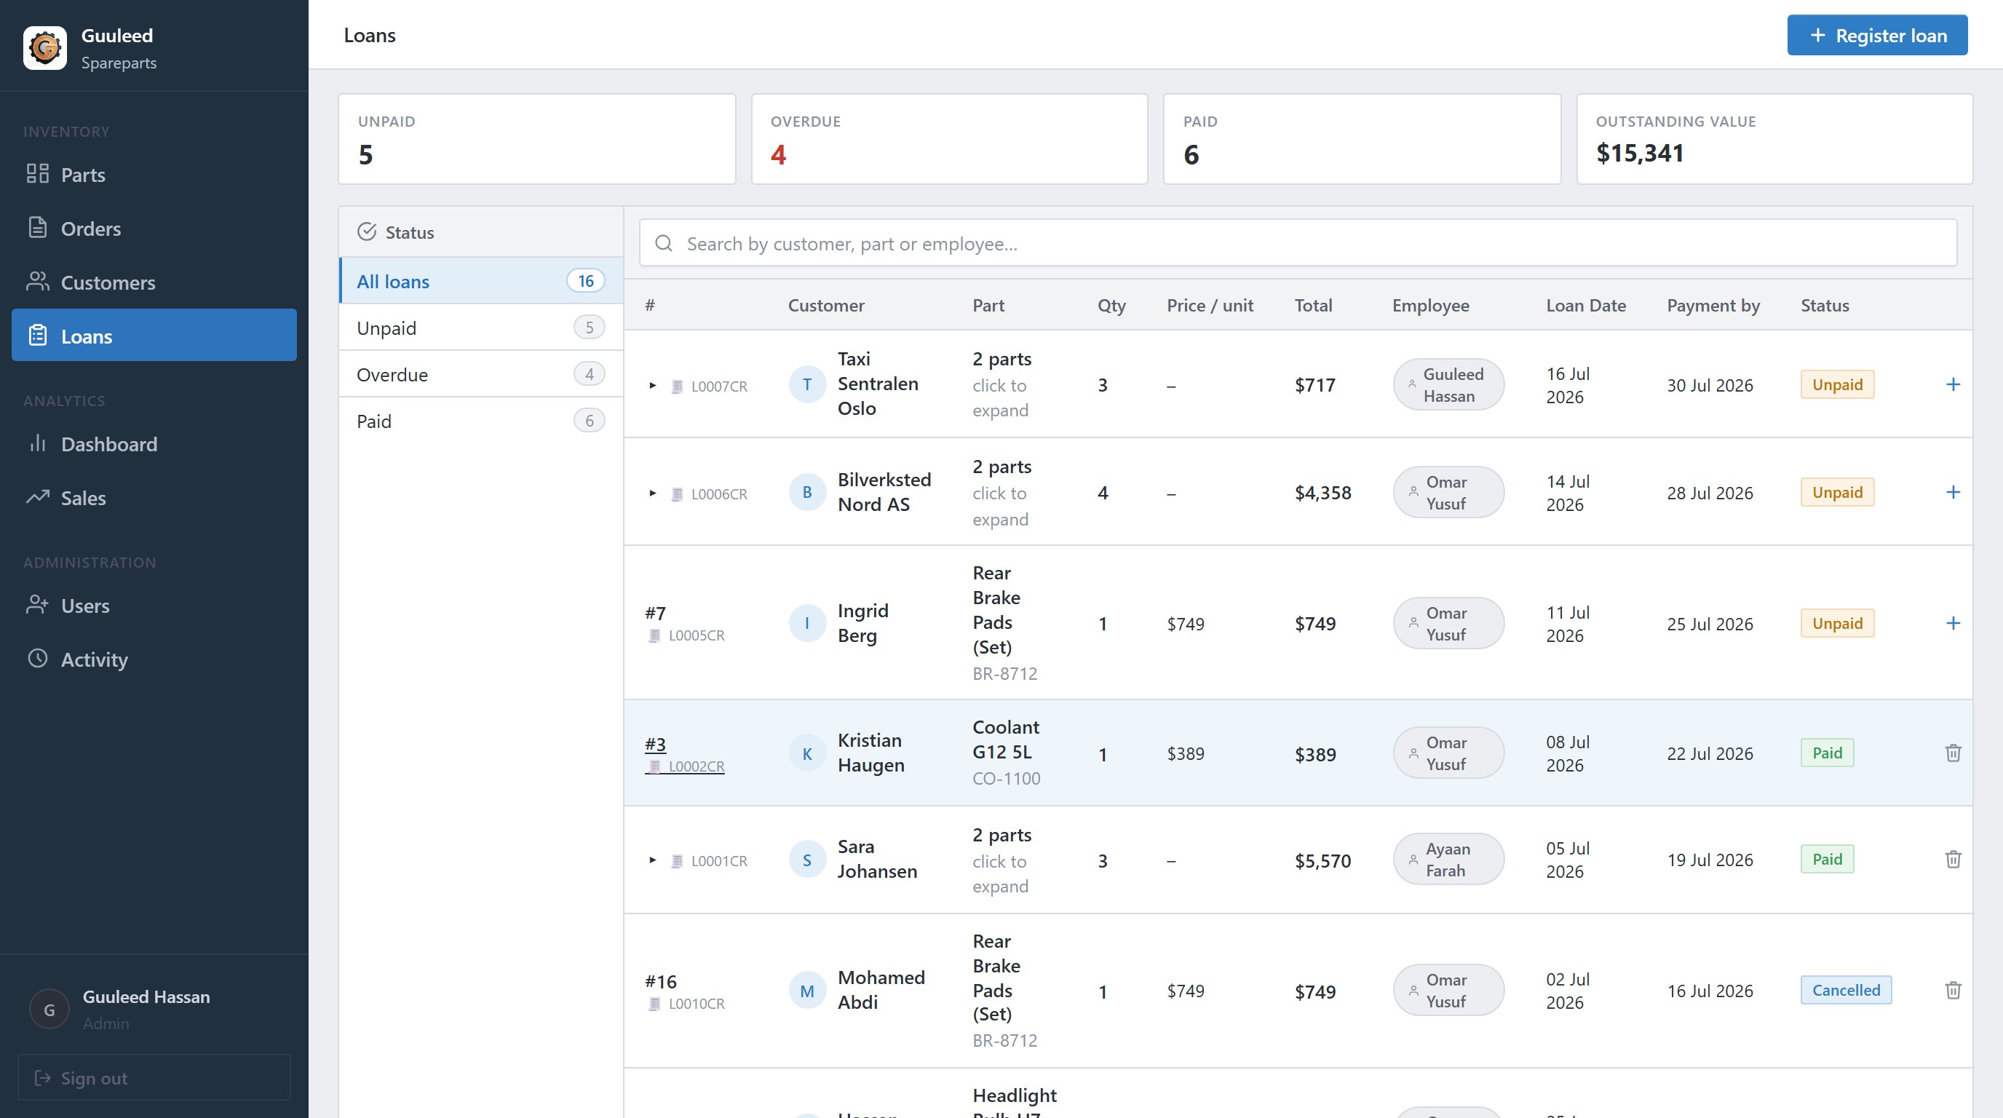Click the Activity clock icon

point(37,658)
